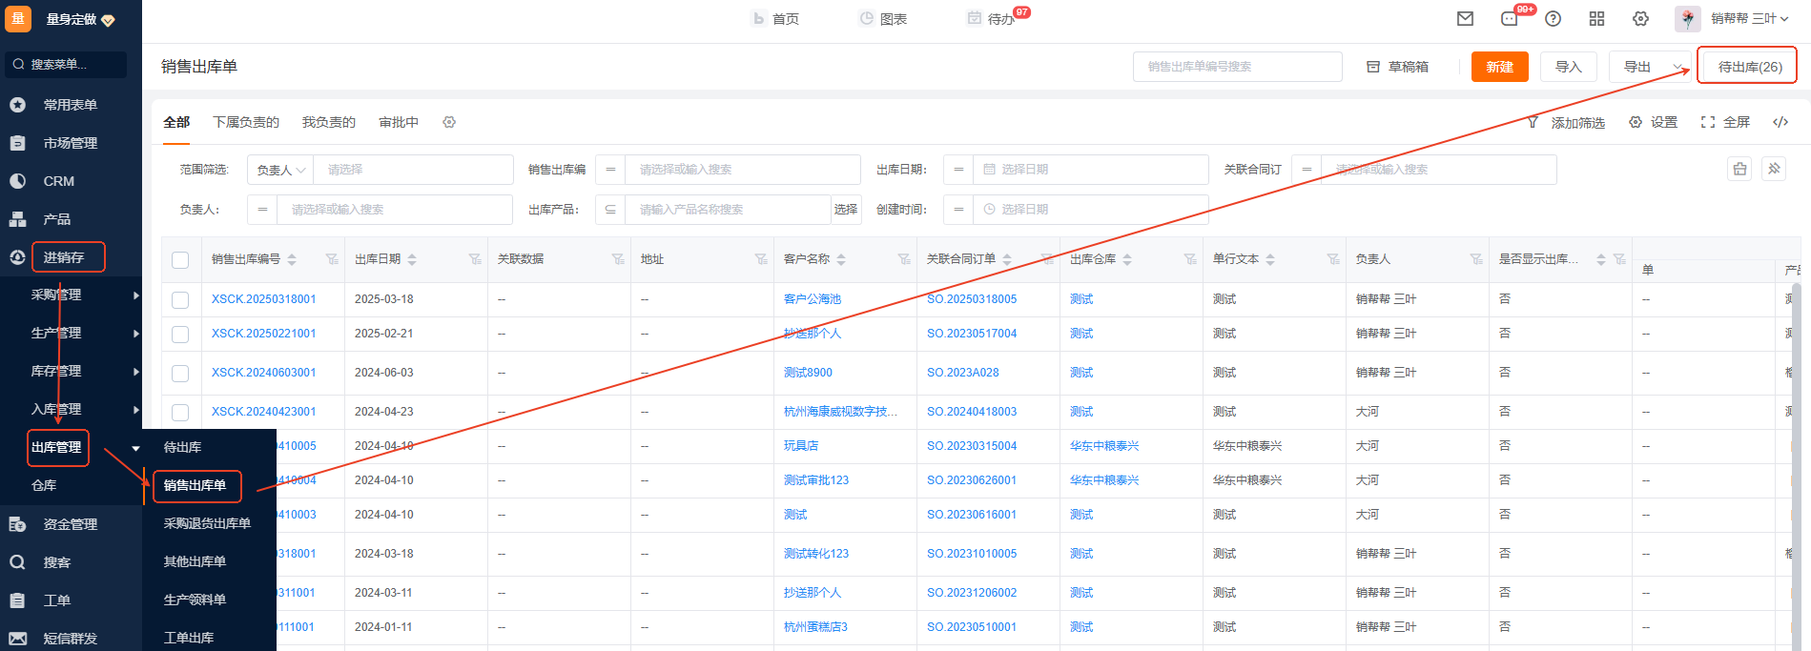Open filter icon on 出库仓库 column

[1190, 259]
